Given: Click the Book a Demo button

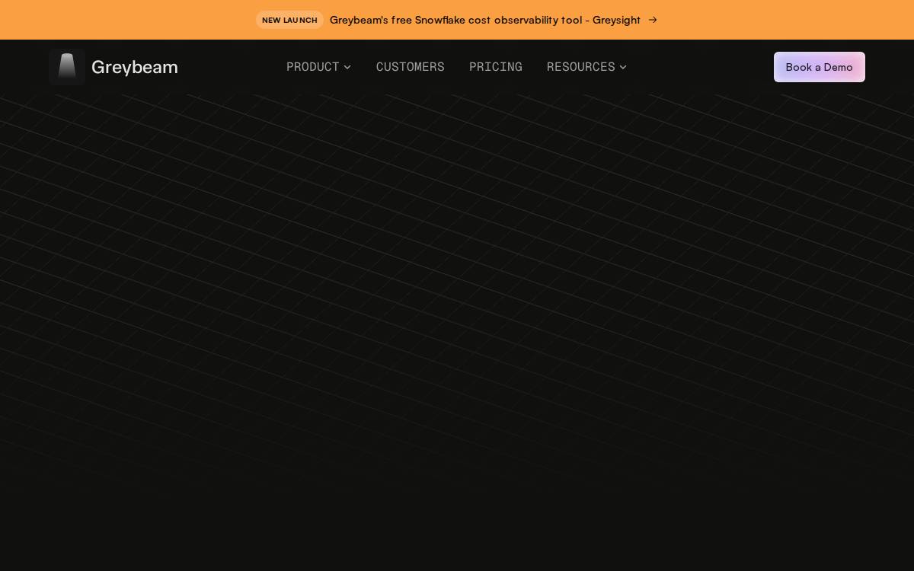Looking at the screenshot, I should tap(820, 67).
